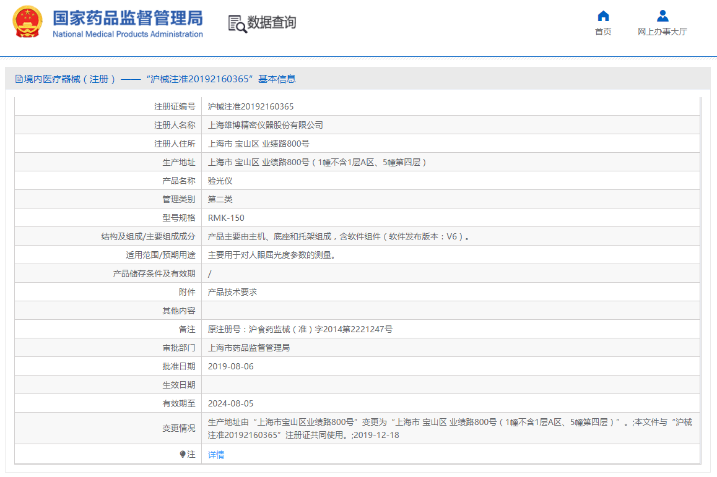Screen dimensions: 717x477
Task: Click 主要用于对人眼屈光度参数的测量 text
Action: (x=272, y=255)
